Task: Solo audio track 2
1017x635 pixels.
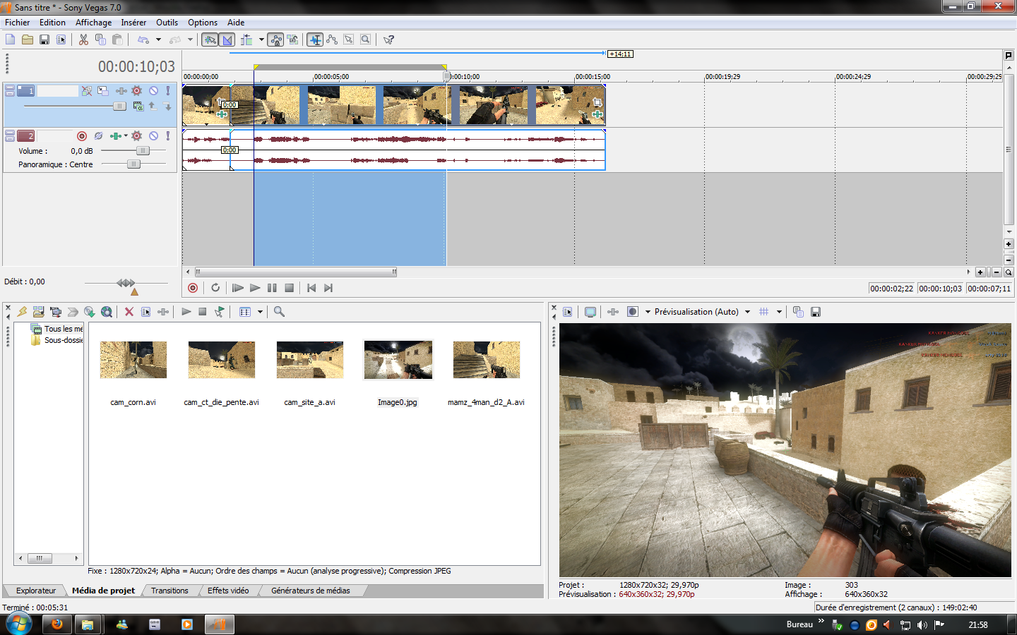Action: tap(168, 136)
